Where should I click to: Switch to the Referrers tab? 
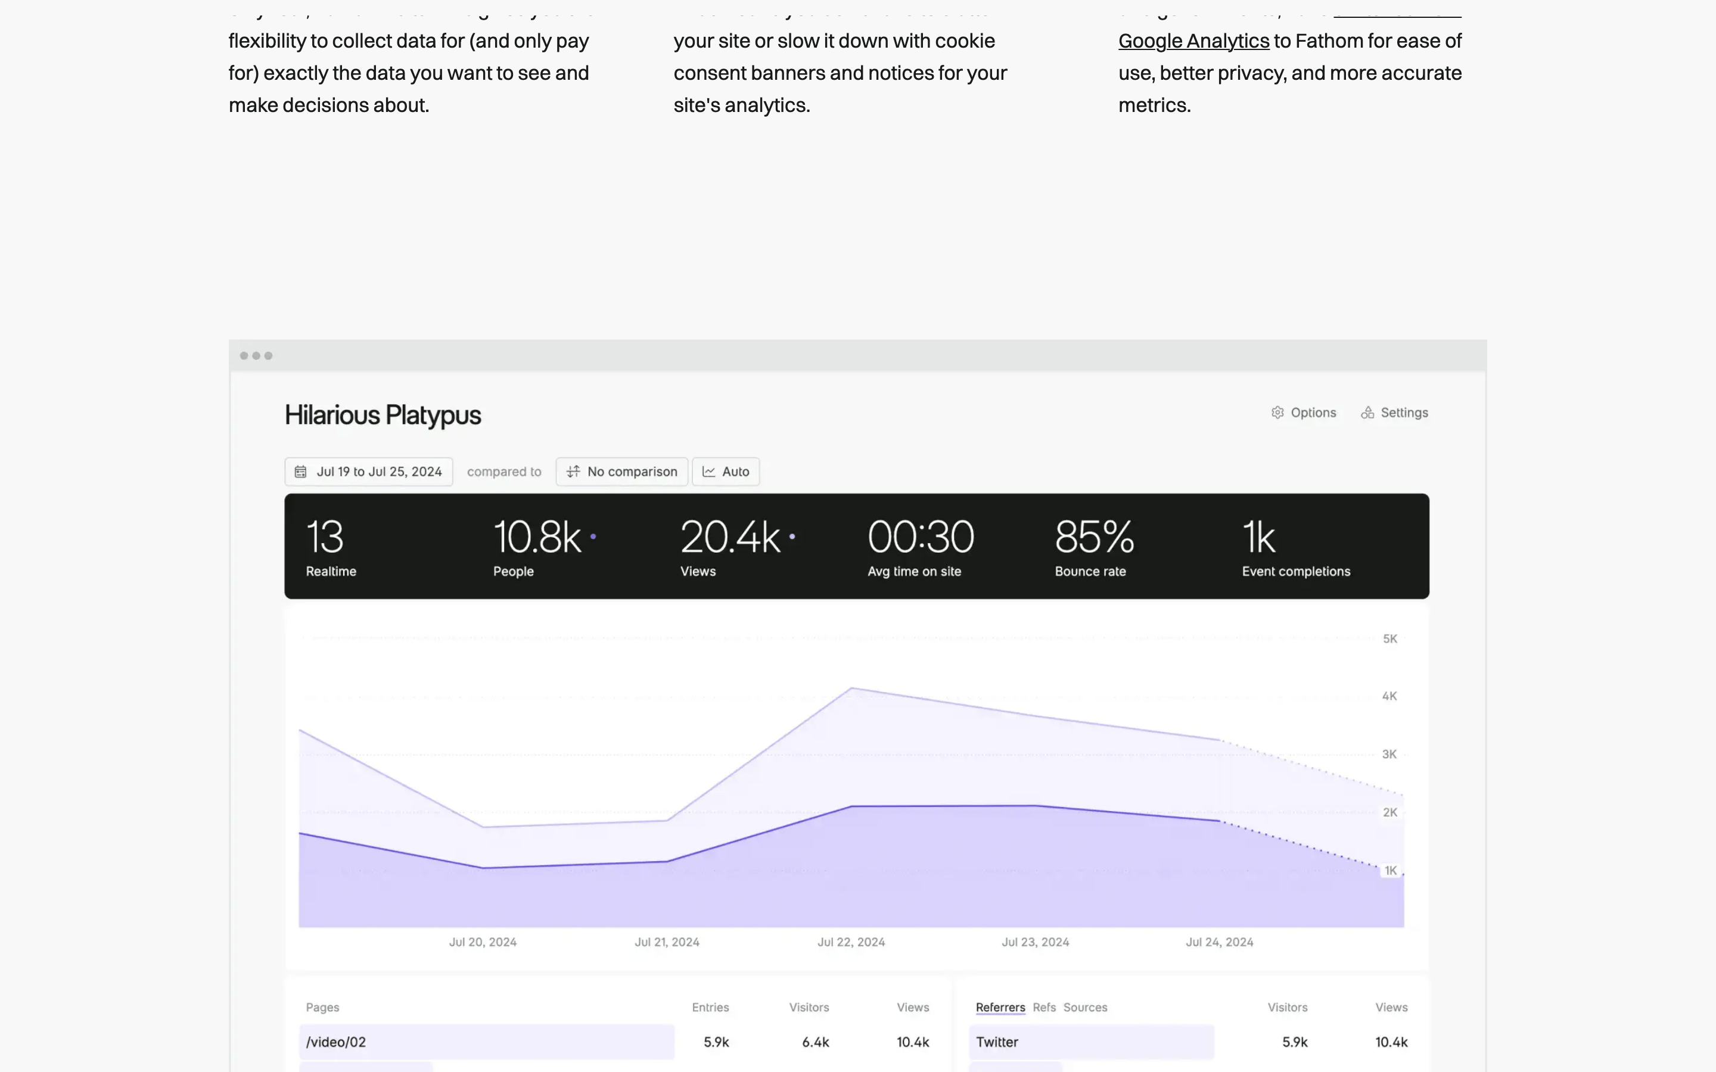1000,1008
